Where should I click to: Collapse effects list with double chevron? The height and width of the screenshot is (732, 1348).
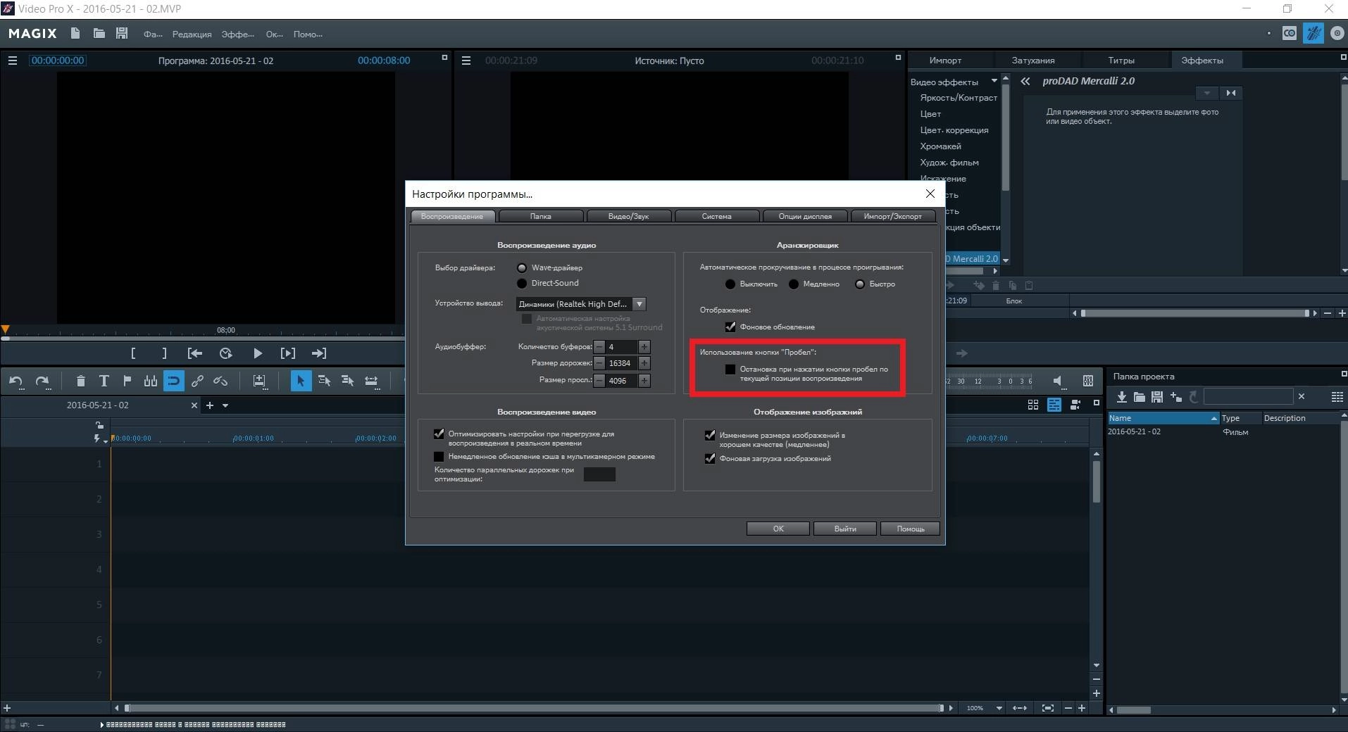(1025, 81)
